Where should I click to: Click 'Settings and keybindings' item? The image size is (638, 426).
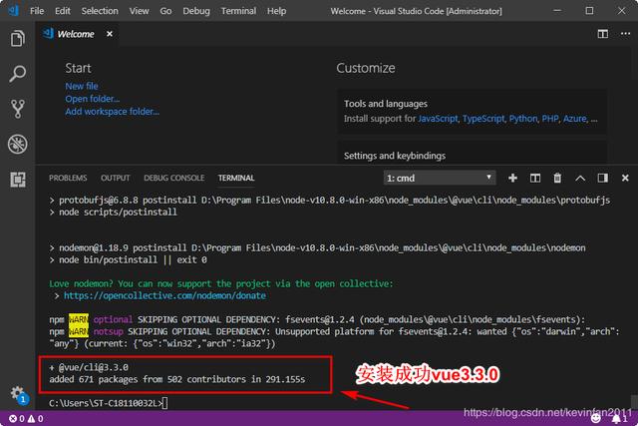(395, 156)
